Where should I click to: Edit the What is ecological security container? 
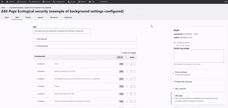pyautogui.click(x=121, y=71)
